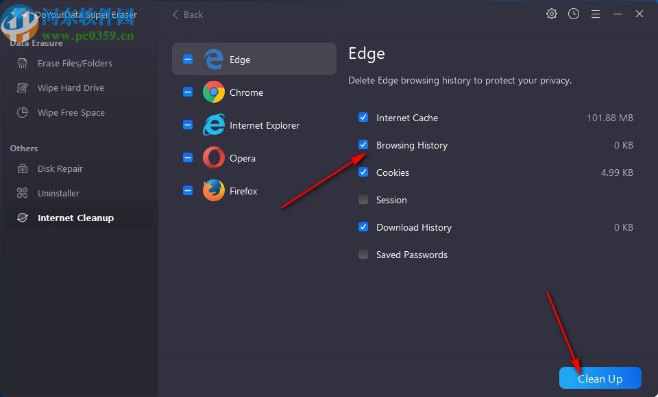Click the Internet Explorer icon
This screenshot has width=658, height=397.
click(x=214, y=125)
